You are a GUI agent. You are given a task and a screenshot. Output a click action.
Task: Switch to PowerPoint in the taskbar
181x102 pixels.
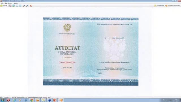point(55,100)
